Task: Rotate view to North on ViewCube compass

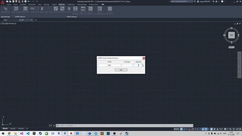Action: [231, 28]
